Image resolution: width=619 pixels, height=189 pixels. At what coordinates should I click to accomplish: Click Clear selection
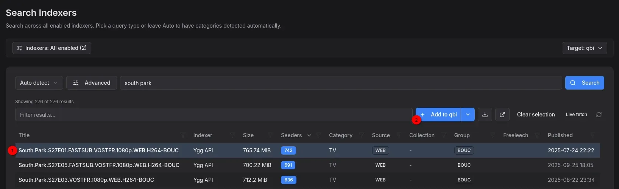click(536, 115)
